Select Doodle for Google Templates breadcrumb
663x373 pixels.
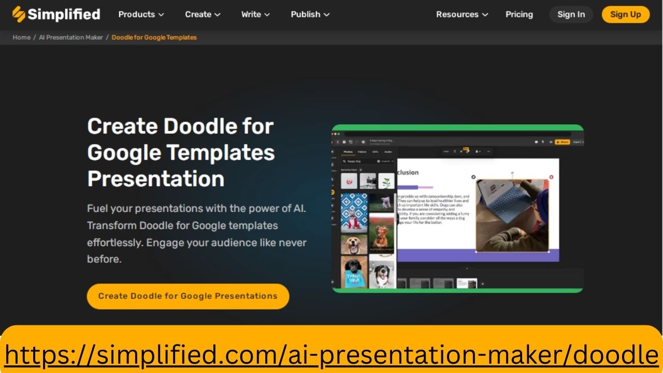(154, 37)
